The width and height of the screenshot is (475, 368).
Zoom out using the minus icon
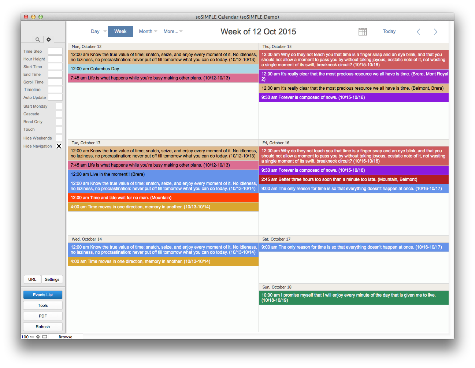[32, 337]
